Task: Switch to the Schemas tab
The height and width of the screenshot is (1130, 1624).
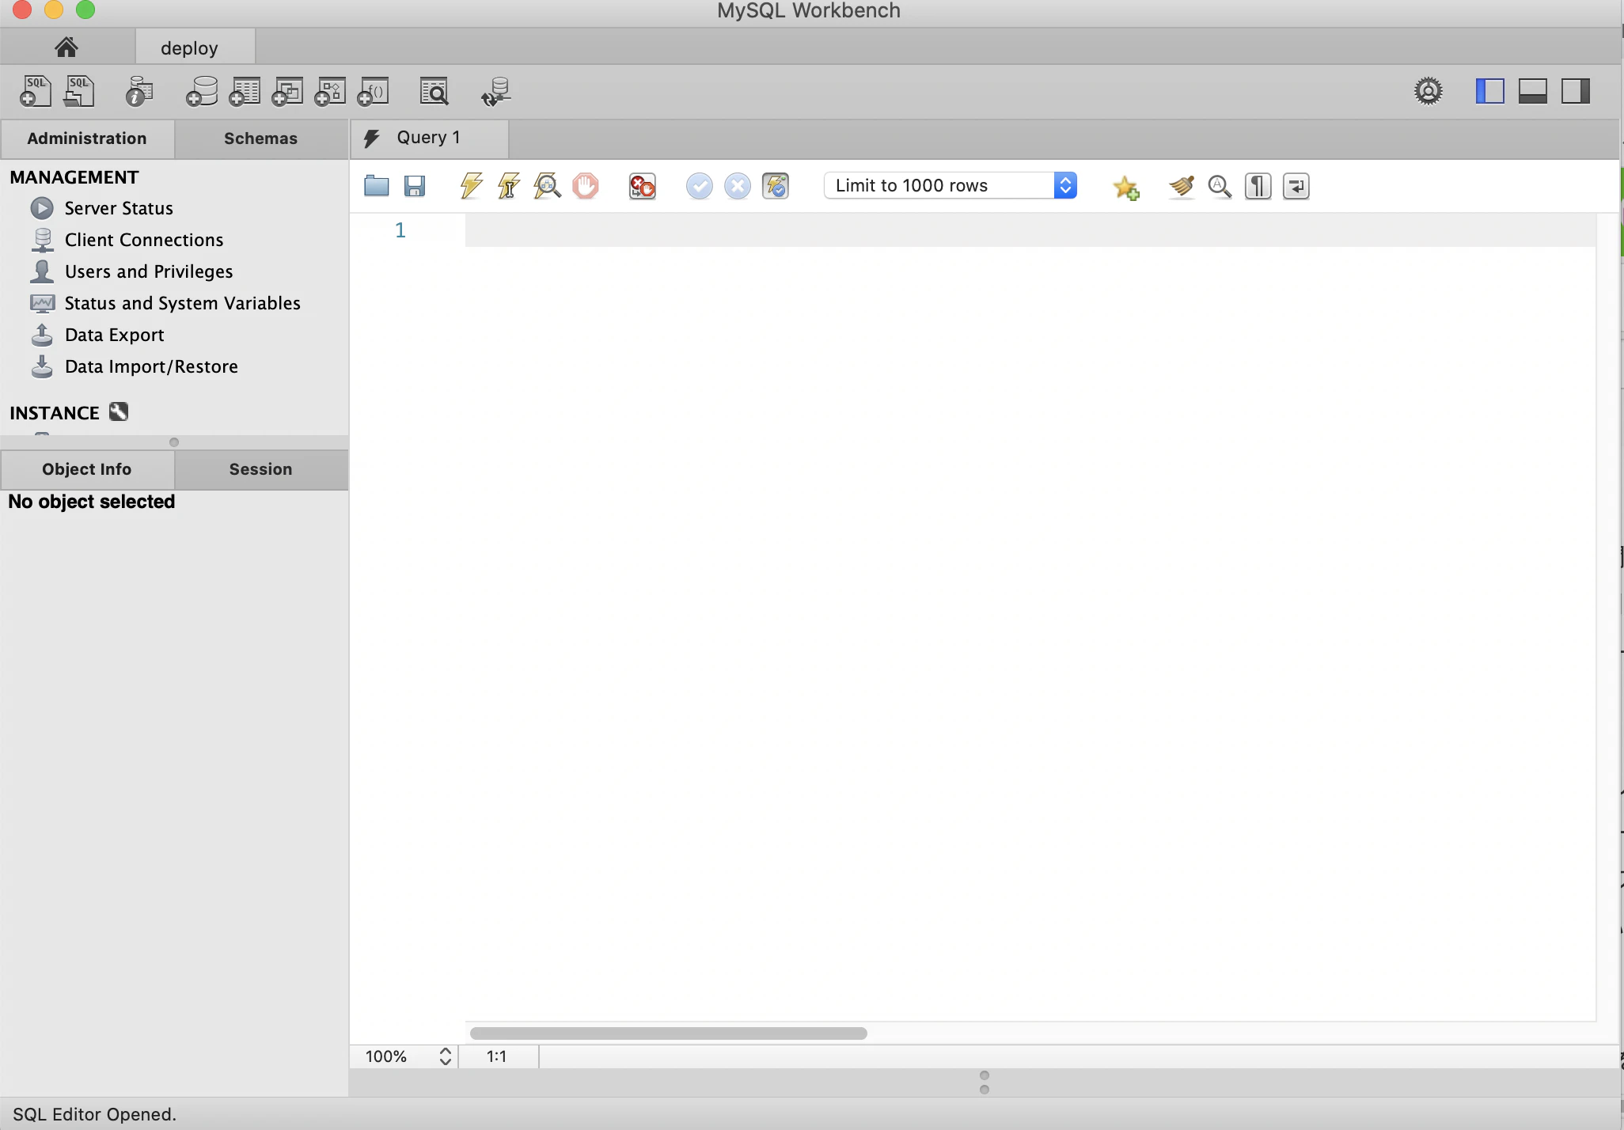Action: click(260, 138)
